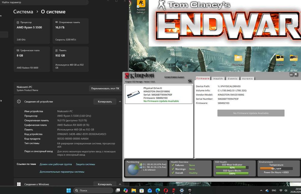Open Microsoft Edge from the taskbar

tap(158, 190)
